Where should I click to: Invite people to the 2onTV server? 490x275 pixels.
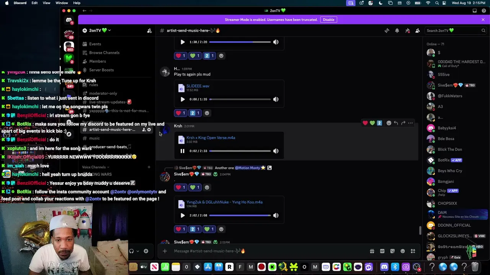(149, 31)
